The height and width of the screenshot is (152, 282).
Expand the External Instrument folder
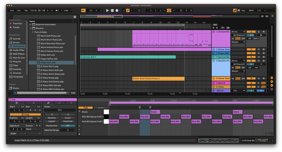point(30,24)
